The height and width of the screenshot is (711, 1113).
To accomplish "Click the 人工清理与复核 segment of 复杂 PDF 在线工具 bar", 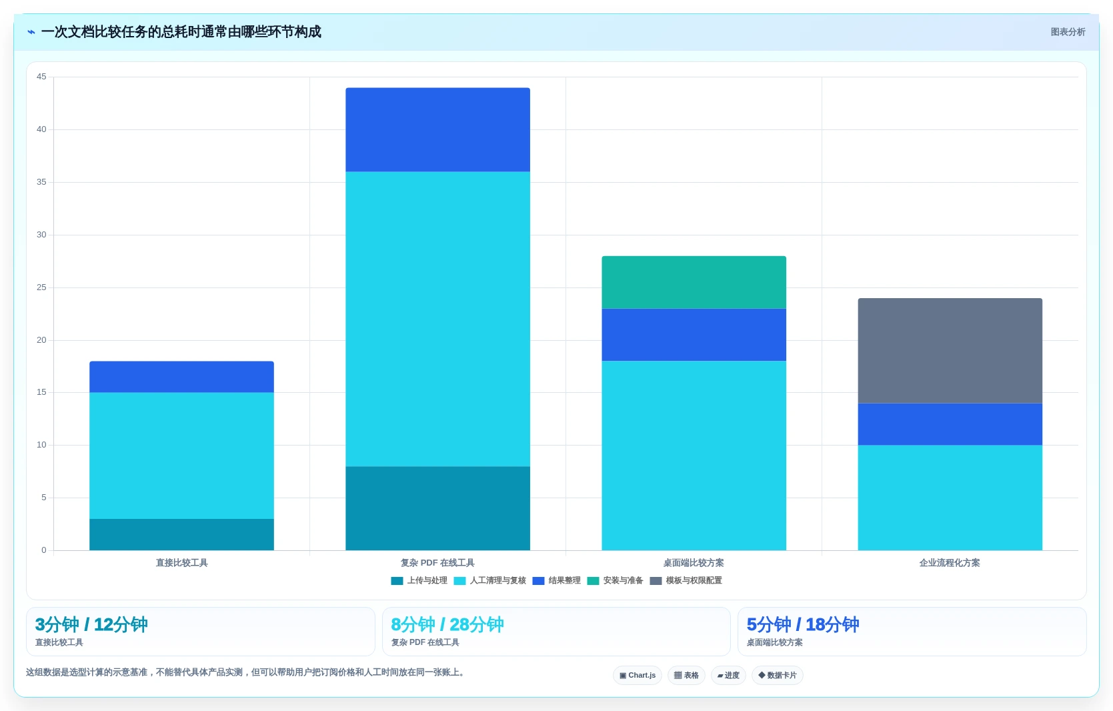I will [437, 319].
